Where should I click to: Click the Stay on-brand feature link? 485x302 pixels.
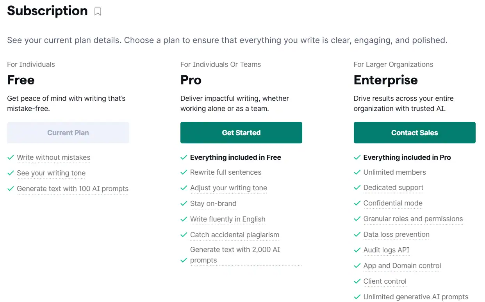213,204
